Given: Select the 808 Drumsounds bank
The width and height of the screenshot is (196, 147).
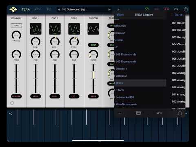Looking at the screenshot, I should point(140,54).
